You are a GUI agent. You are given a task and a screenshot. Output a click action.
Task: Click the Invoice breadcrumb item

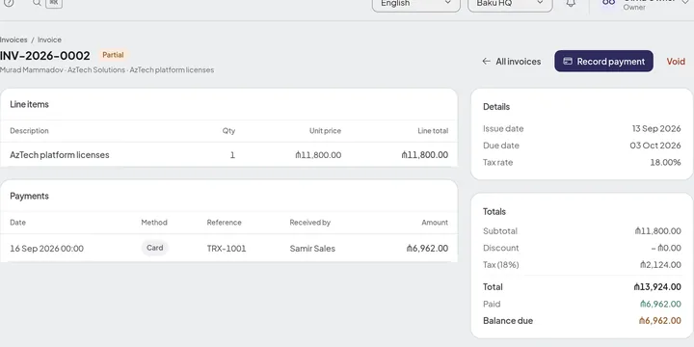point(49,40)
